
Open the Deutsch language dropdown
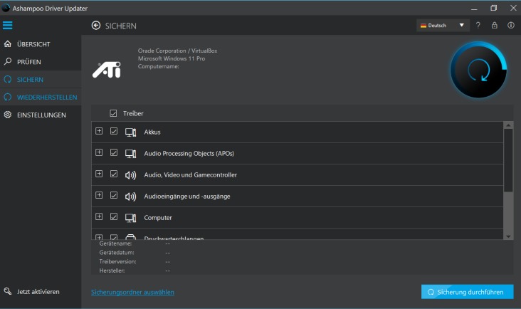click(x=443, y=25)
